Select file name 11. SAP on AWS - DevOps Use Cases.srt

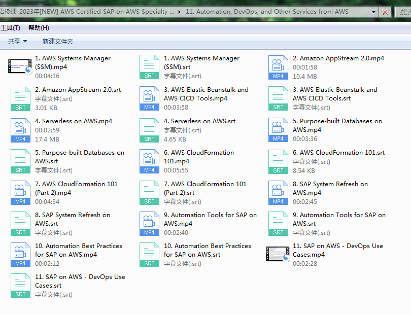tap(80, 281)
